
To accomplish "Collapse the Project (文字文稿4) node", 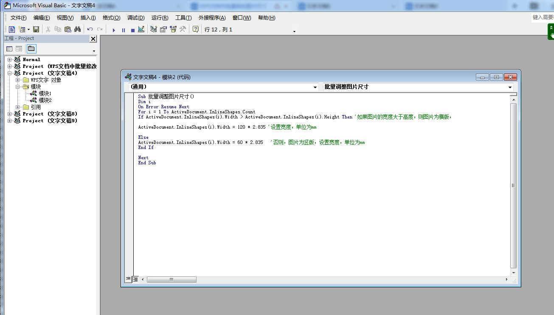I will (10, 73).
